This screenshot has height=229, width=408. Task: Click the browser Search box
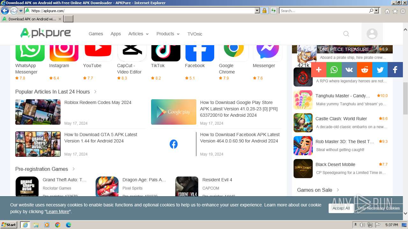324,10
